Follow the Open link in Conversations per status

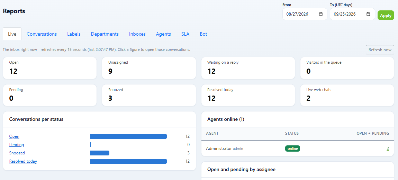14,136
